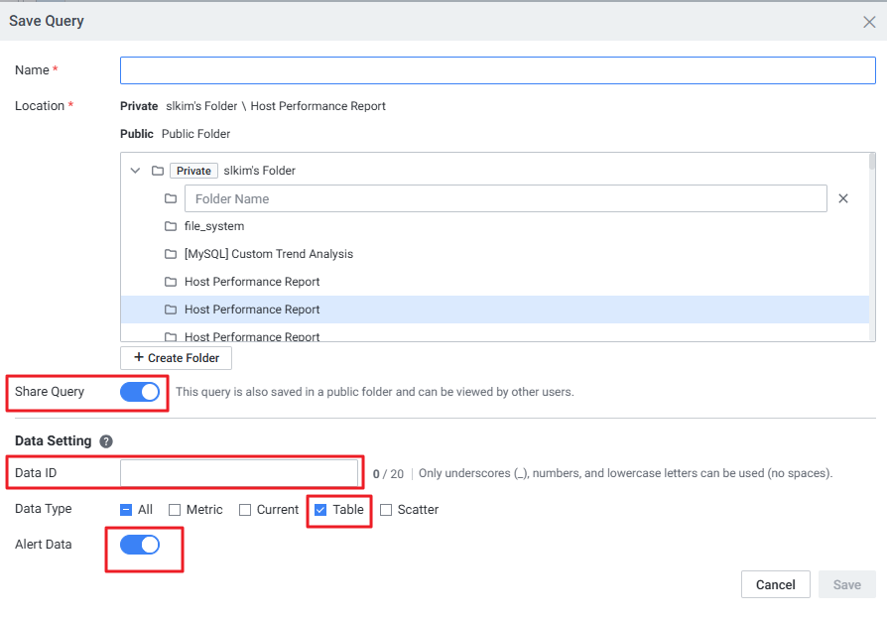Image resolution: width=887 pixels, height=620 pixels.
Task: Uncheck the Table data type checkbox
Action: (320, 510)
